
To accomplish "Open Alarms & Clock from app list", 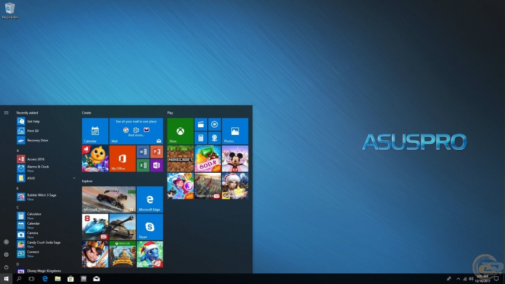I will tap(46, 169).
